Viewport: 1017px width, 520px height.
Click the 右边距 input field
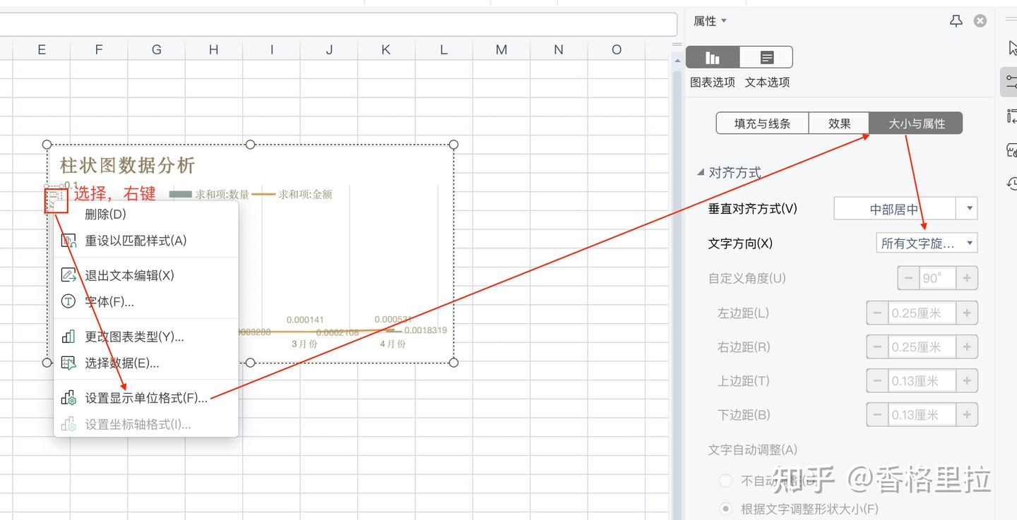coord(922,347)
